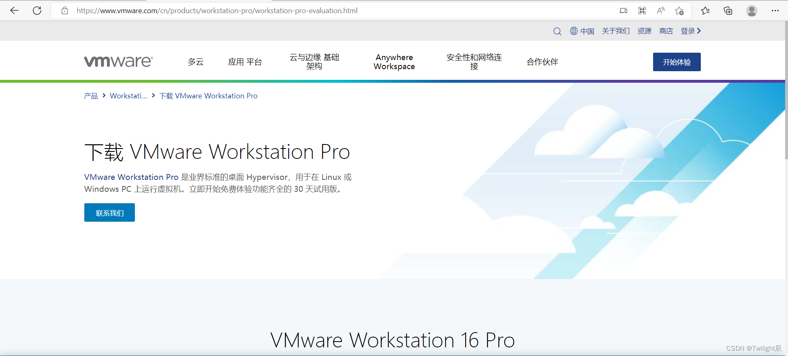Click the 开始体验 button
788x356 pixels.
coord(677,62)
